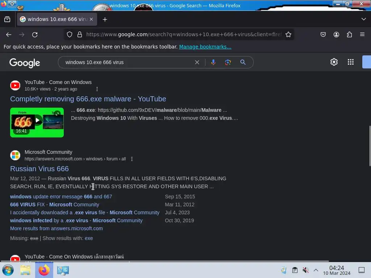Search by image with Lens
Viewport: 371px width, 278px height.
[228, 62]
